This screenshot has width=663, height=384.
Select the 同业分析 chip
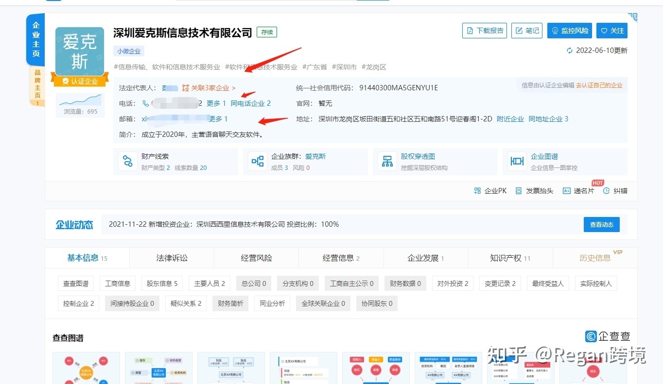(272, 304)
